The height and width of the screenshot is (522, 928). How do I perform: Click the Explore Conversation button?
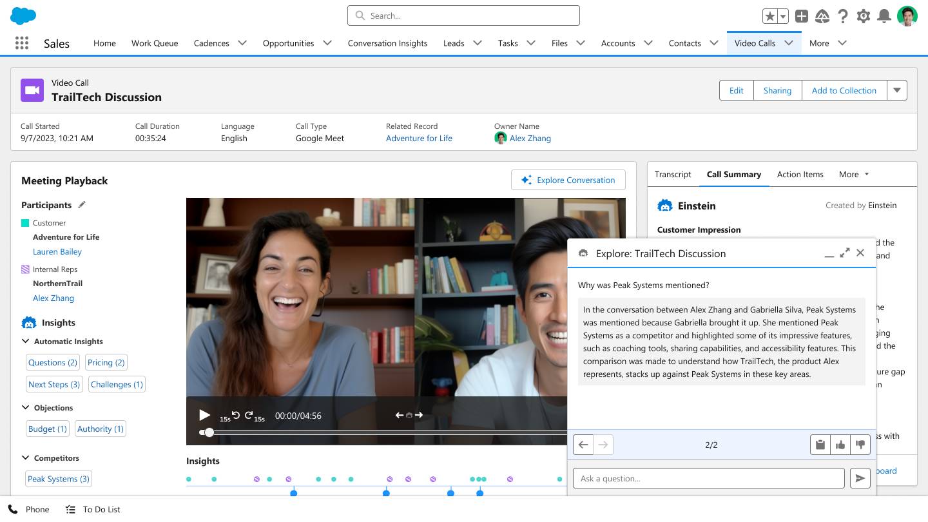[568, 180]
